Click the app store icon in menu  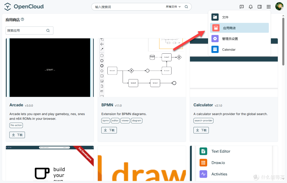tap(216, 28)
